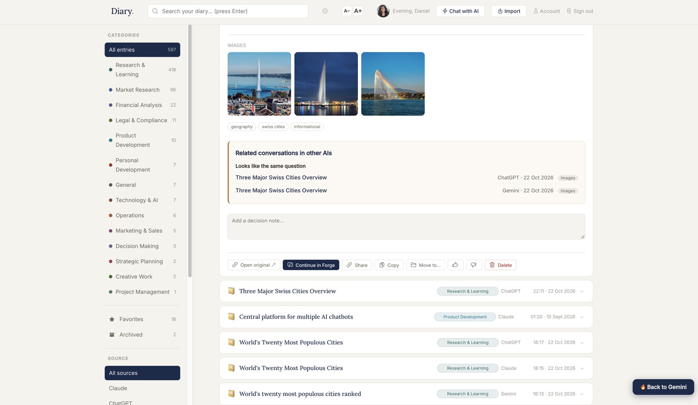
Task: Click notebook icon of twenty most populous cities ranked
Action: tap(232, 393)
